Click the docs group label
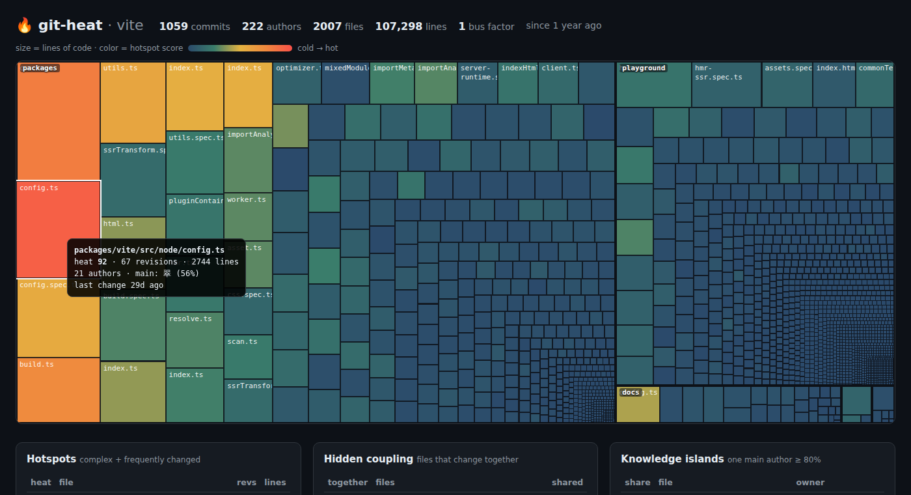The width and height of the screenshot is (911, 495). [631, 392]
